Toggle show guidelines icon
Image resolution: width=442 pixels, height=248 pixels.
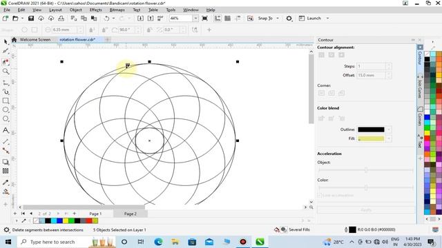[x=238, y=19]
